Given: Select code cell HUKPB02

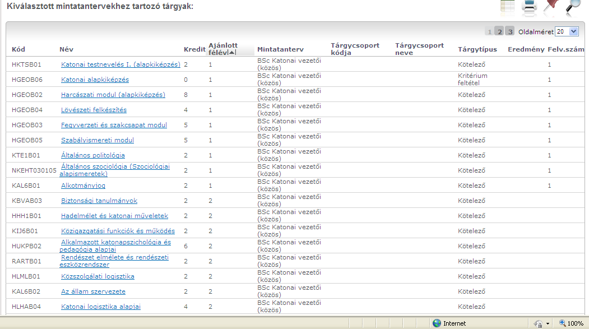Looking at the screenshot, I should coord(26,246).
